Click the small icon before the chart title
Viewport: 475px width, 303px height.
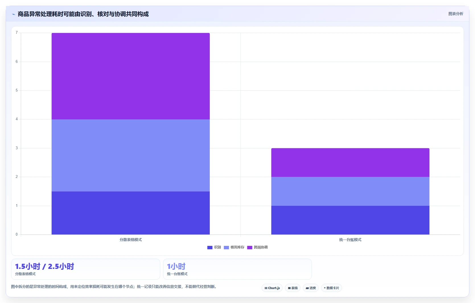13,14
